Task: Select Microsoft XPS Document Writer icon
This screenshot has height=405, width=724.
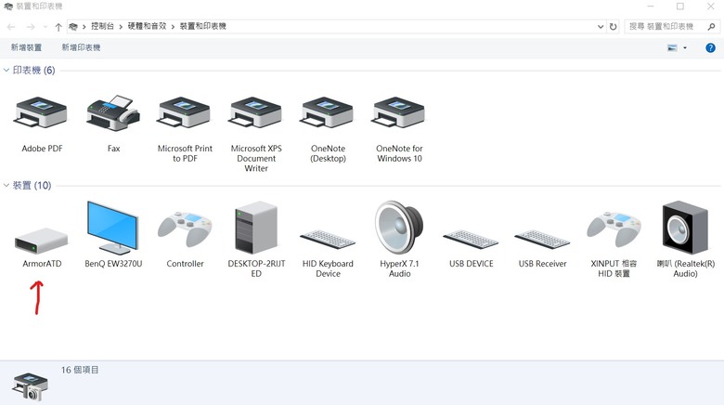Action: tap(255, 112)
